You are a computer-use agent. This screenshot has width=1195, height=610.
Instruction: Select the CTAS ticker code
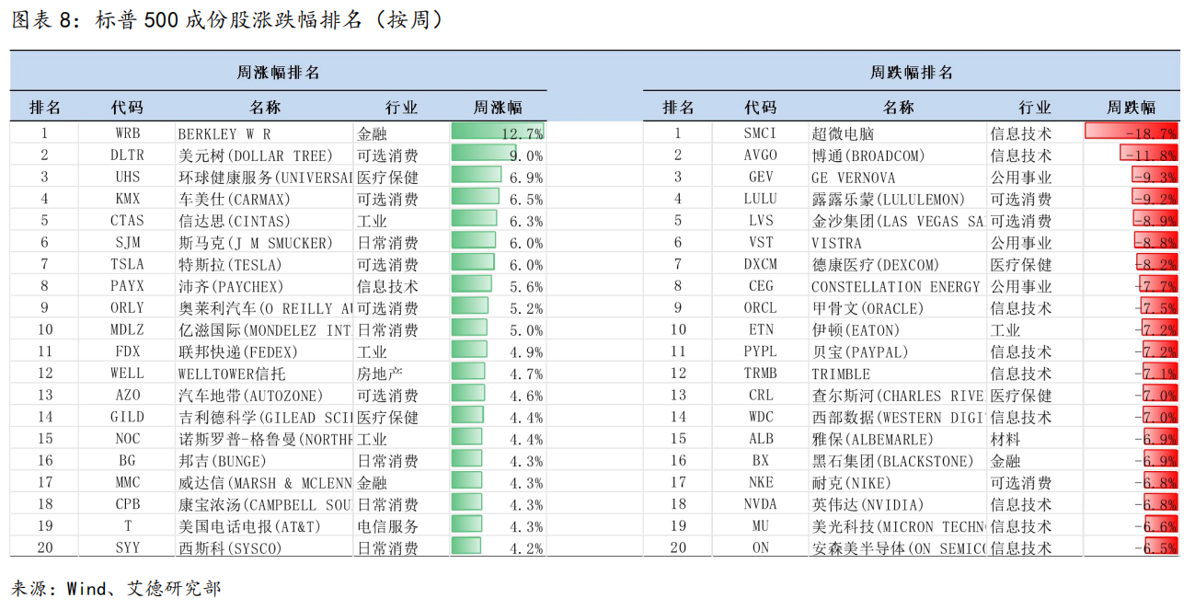[128, 221]
